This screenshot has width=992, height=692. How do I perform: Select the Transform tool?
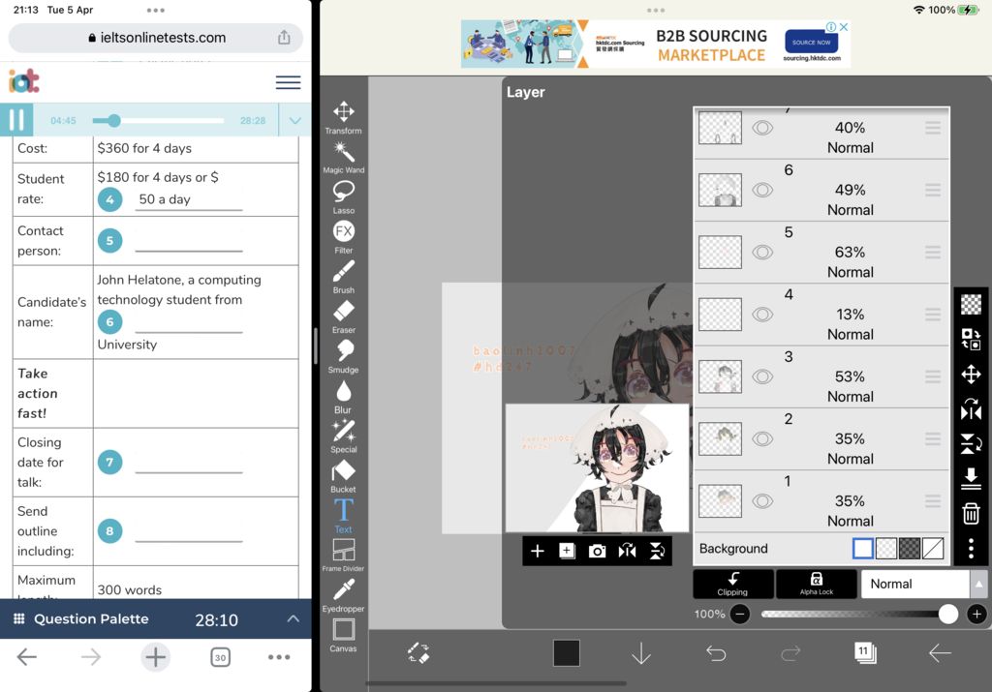pos(344,117)
